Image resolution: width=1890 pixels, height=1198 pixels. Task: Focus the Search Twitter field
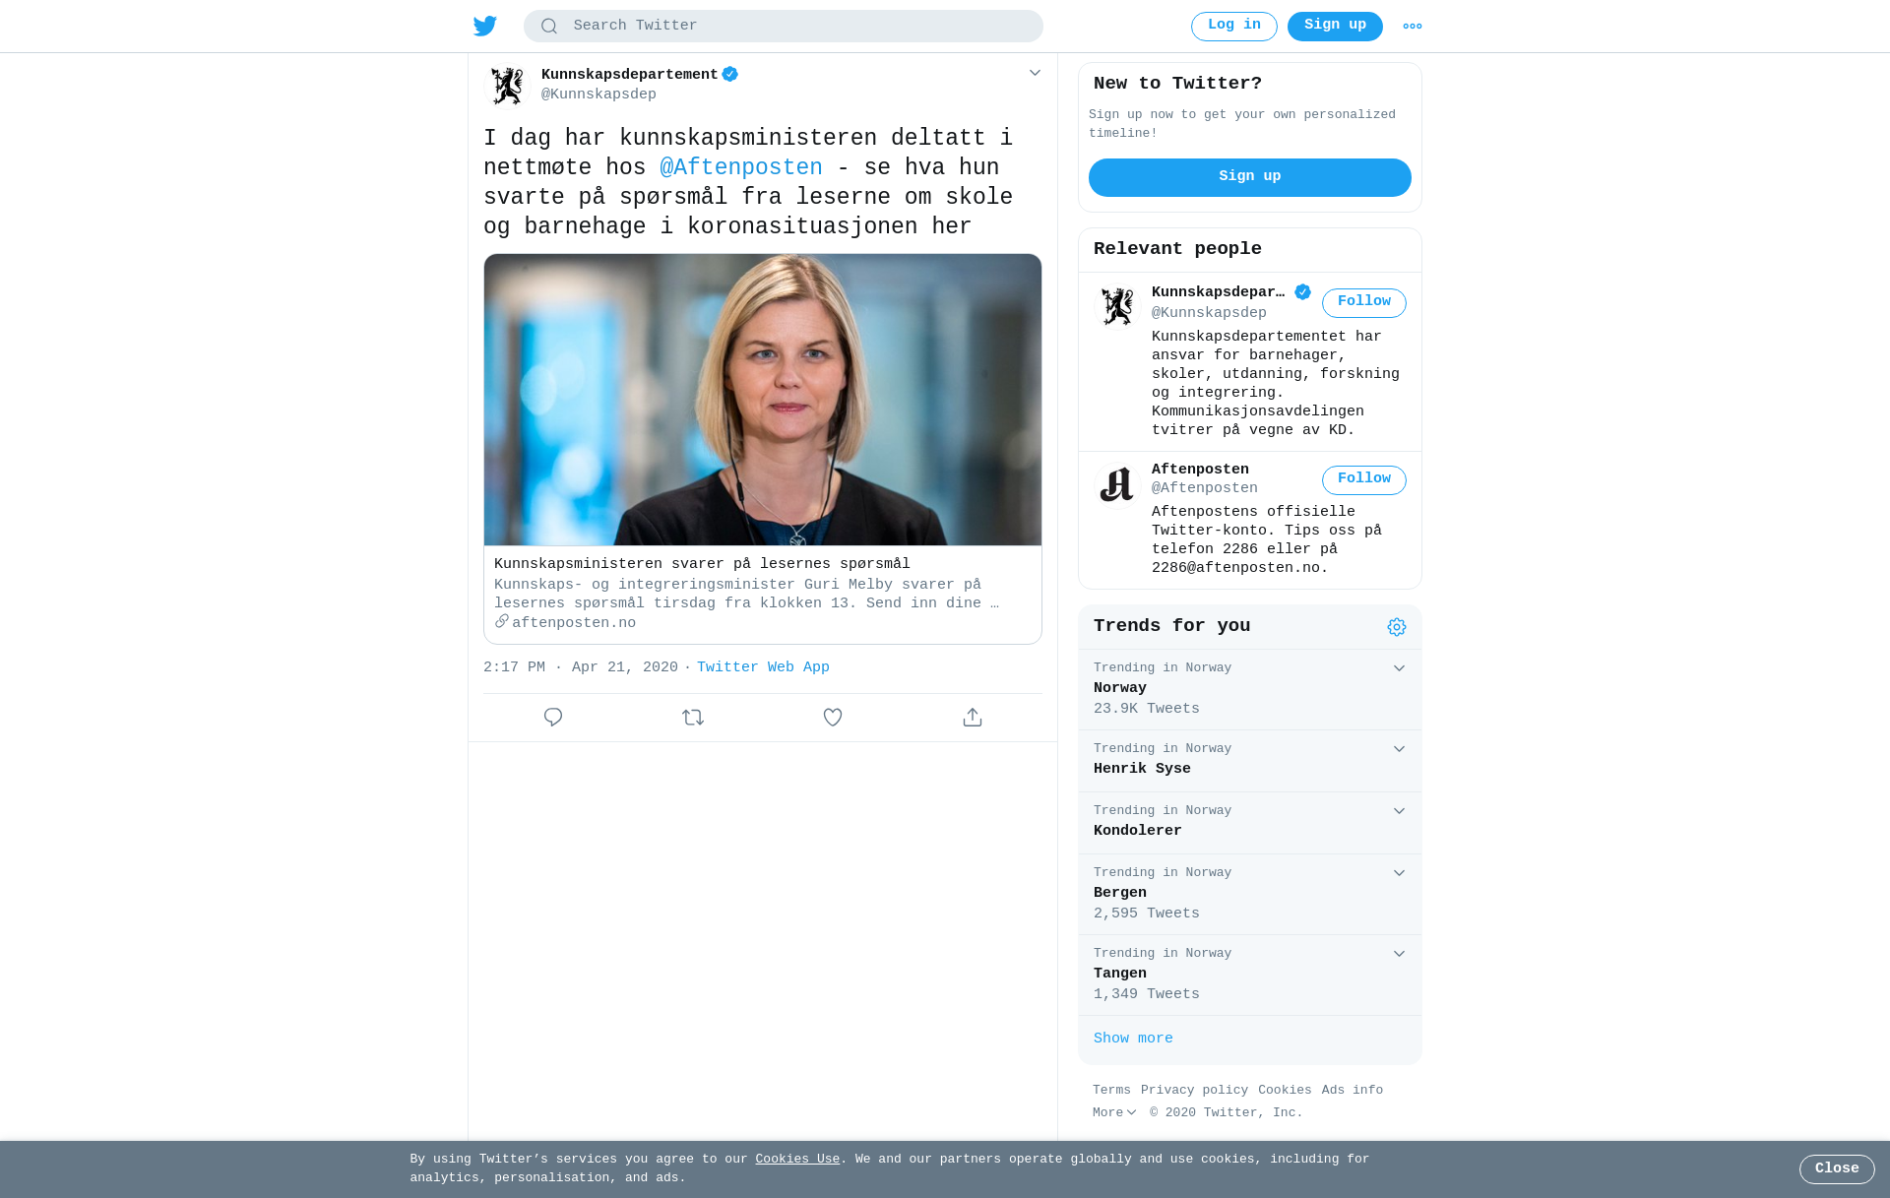pos(784,26)
